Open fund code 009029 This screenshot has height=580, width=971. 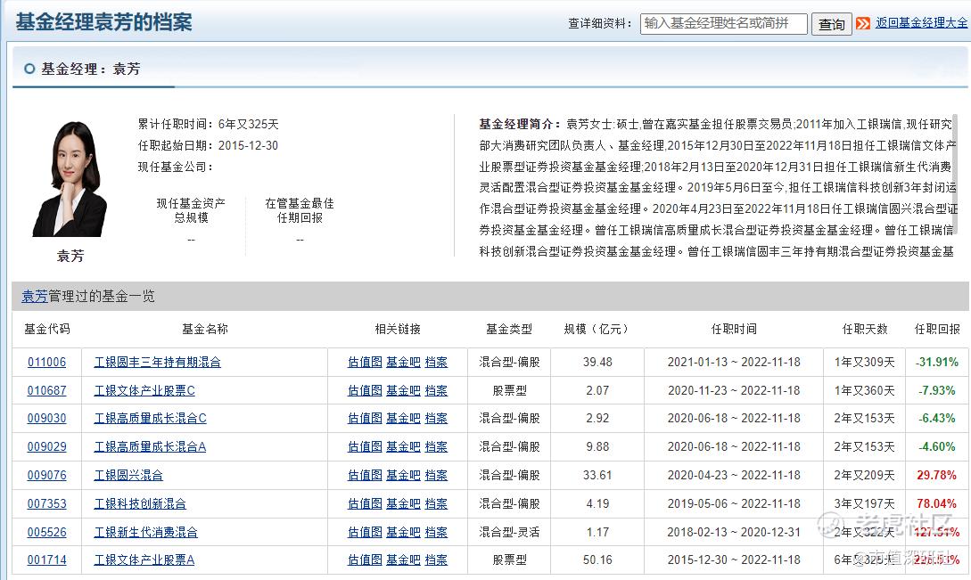(46, 447)
